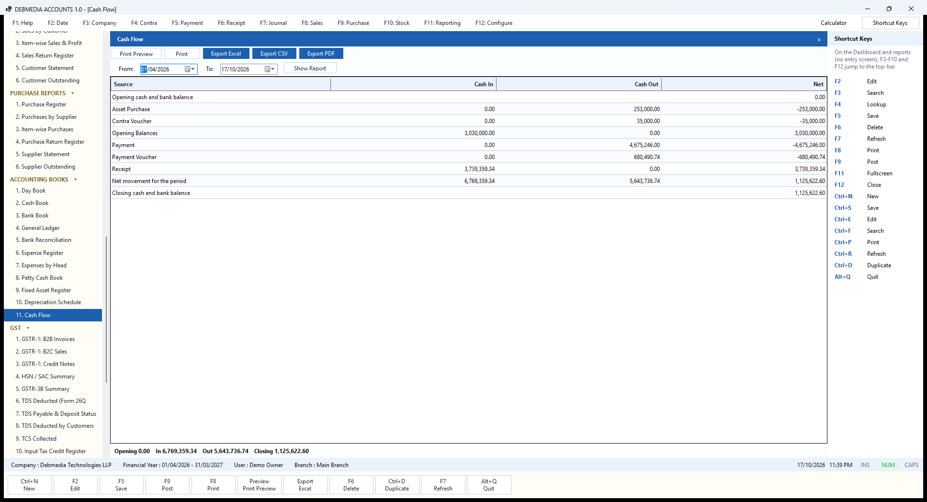Sort by the Cash Out column header

point(579,84)
